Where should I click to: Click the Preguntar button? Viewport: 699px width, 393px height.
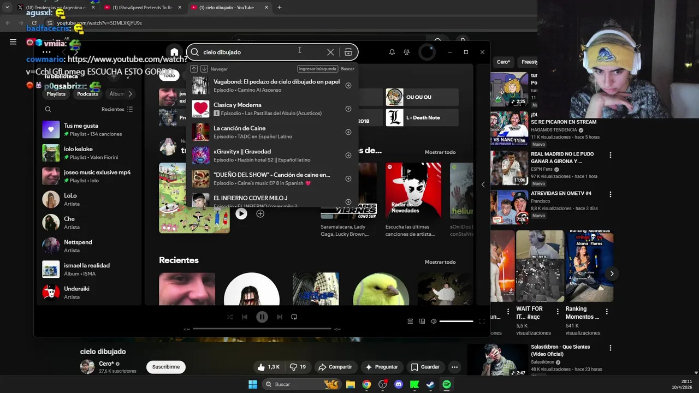381,367
